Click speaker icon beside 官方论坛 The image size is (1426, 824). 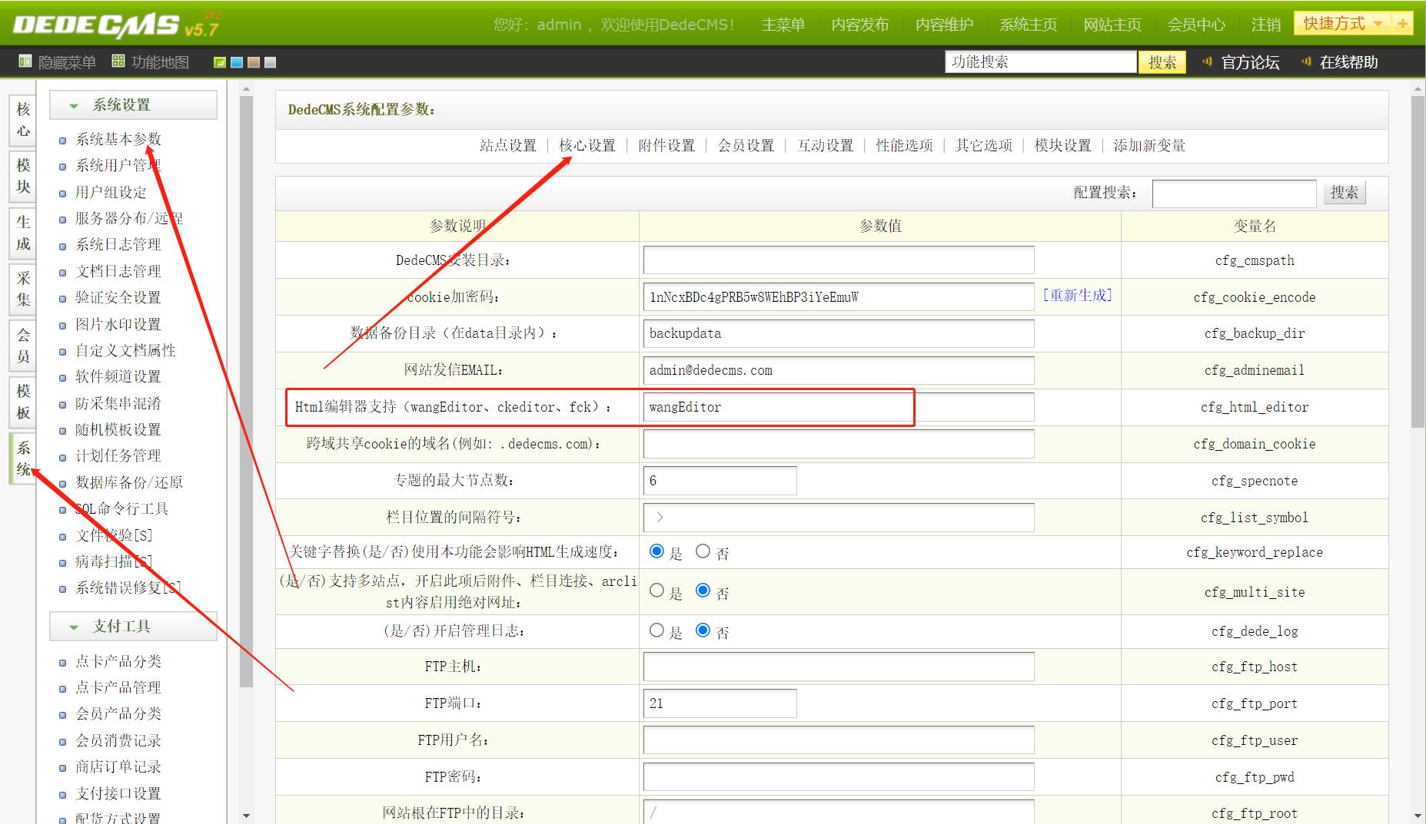[1207, 61]
